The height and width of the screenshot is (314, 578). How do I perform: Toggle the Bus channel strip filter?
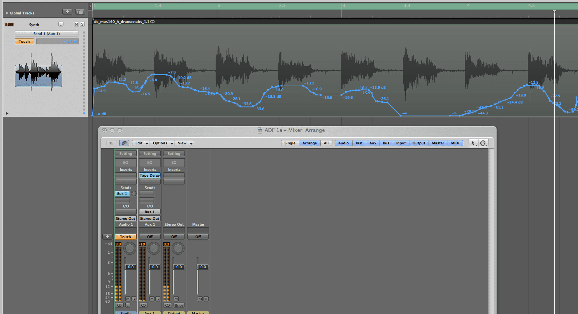pos(386,143)
